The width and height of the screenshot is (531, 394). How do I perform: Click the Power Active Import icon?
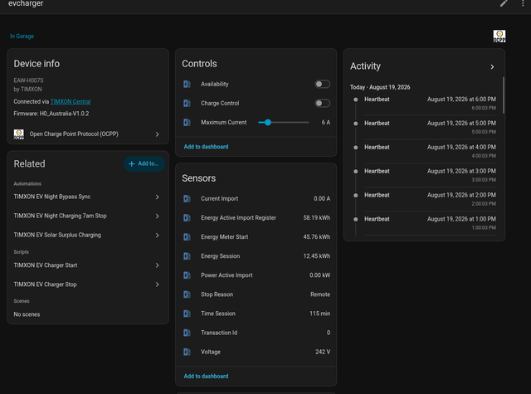(187, 275)
